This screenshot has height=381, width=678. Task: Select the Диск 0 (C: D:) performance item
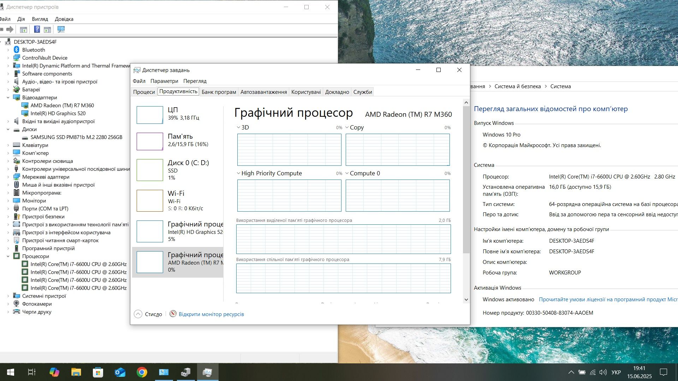(178, 170)
